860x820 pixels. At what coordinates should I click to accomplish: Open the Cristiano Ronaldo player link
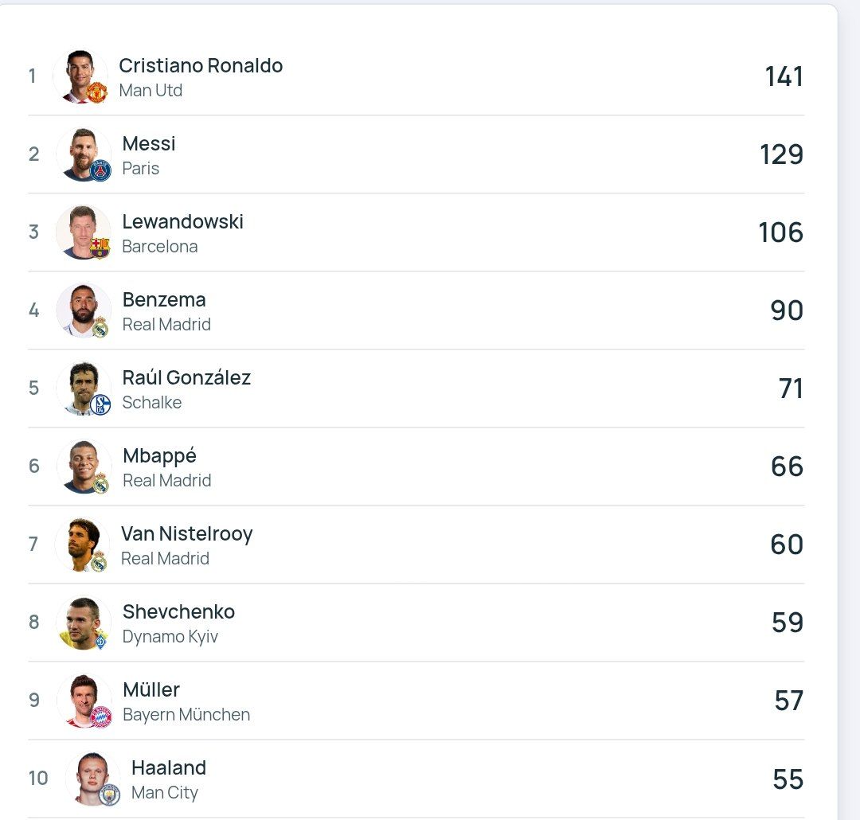coord(201,65)
